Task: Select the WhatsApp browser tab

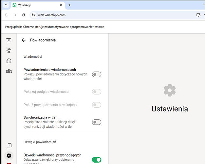Action: click(33, 5)
